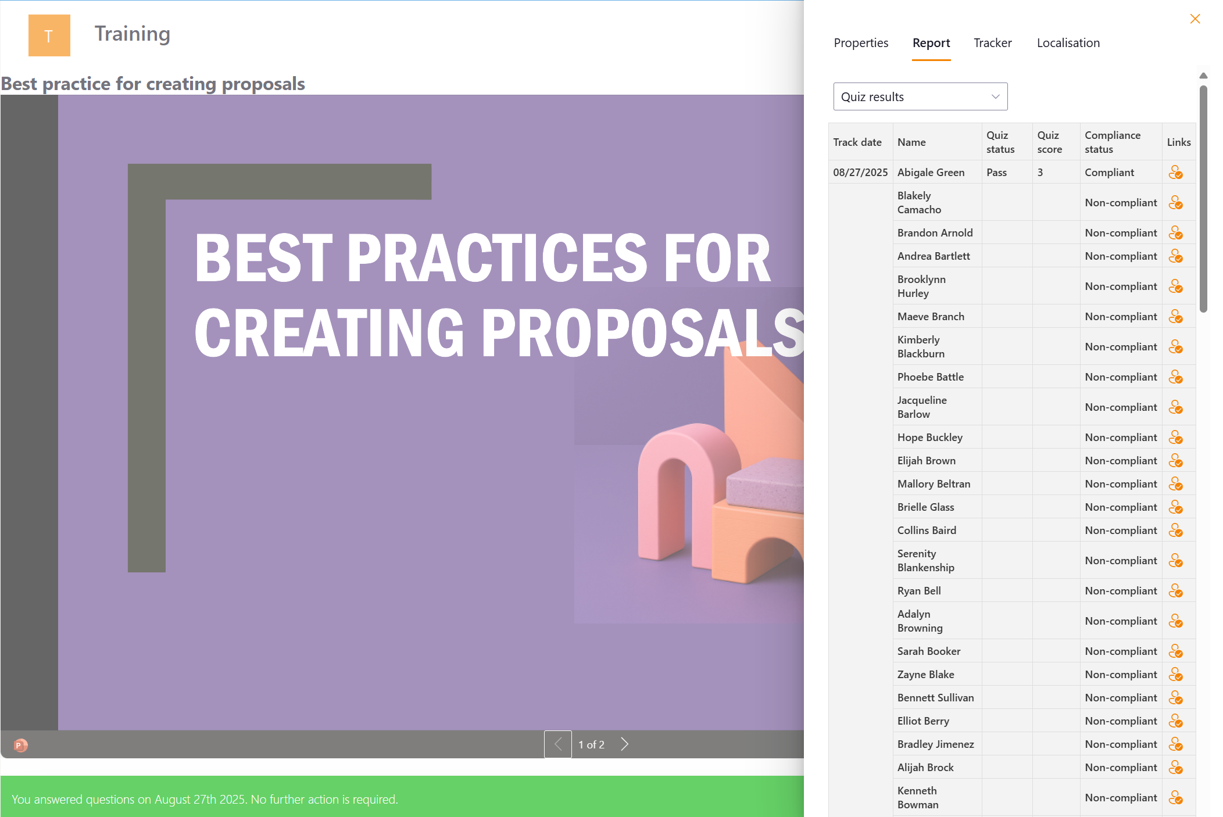Go to the next slide
Image resolution: width=1223 pixels, height=817 pixels.
[x=625, y=744]
